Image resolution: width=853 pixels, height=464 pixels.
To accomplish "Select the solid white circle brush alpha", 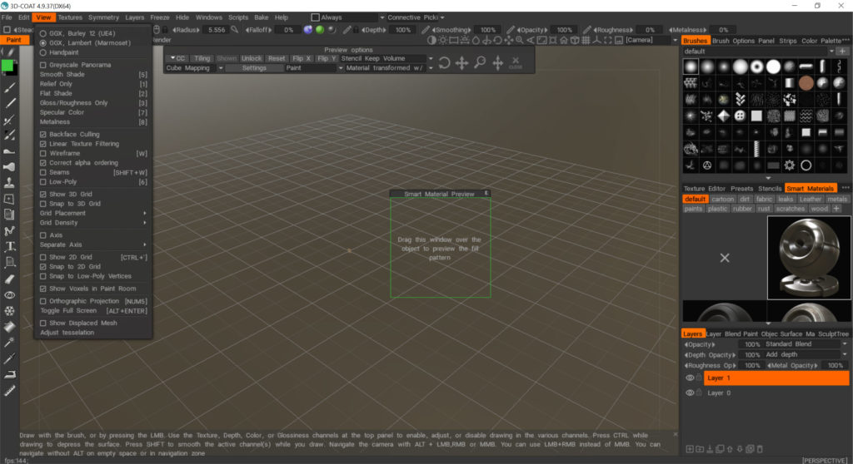I will [x=773, y=67].
